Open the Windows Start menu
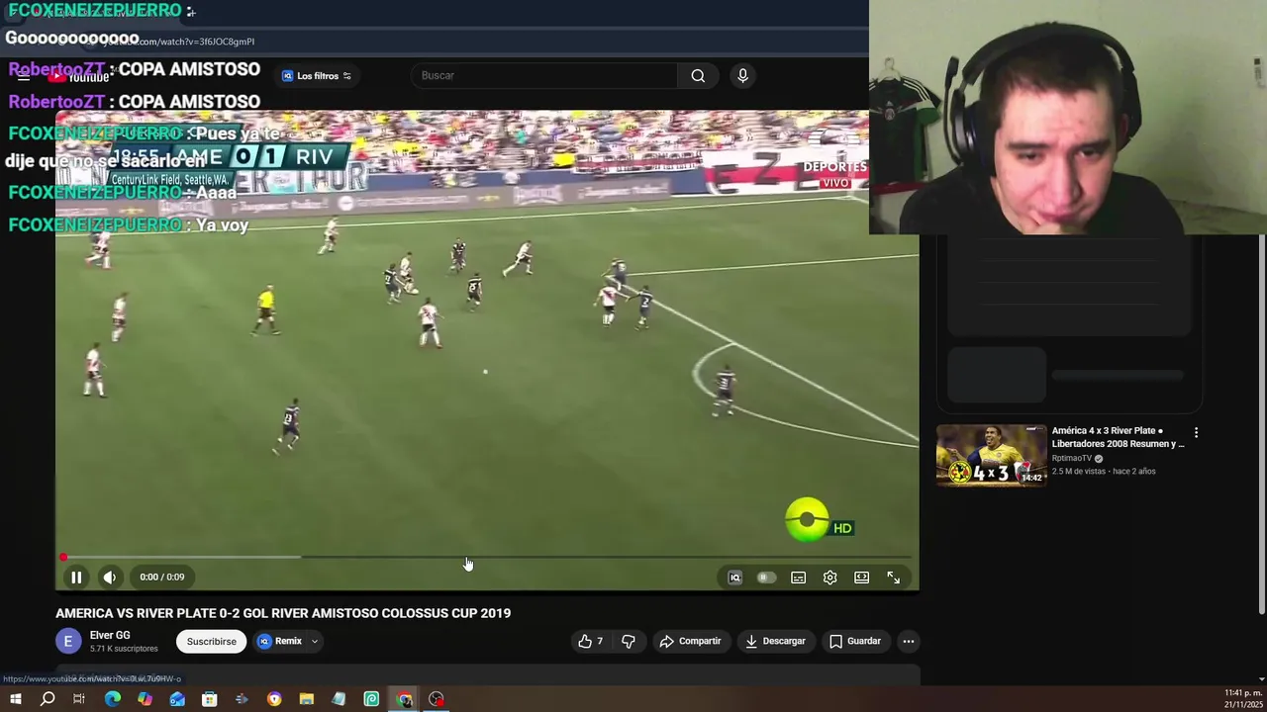Screen dimensions: 1267x712 tap(15, 699)
